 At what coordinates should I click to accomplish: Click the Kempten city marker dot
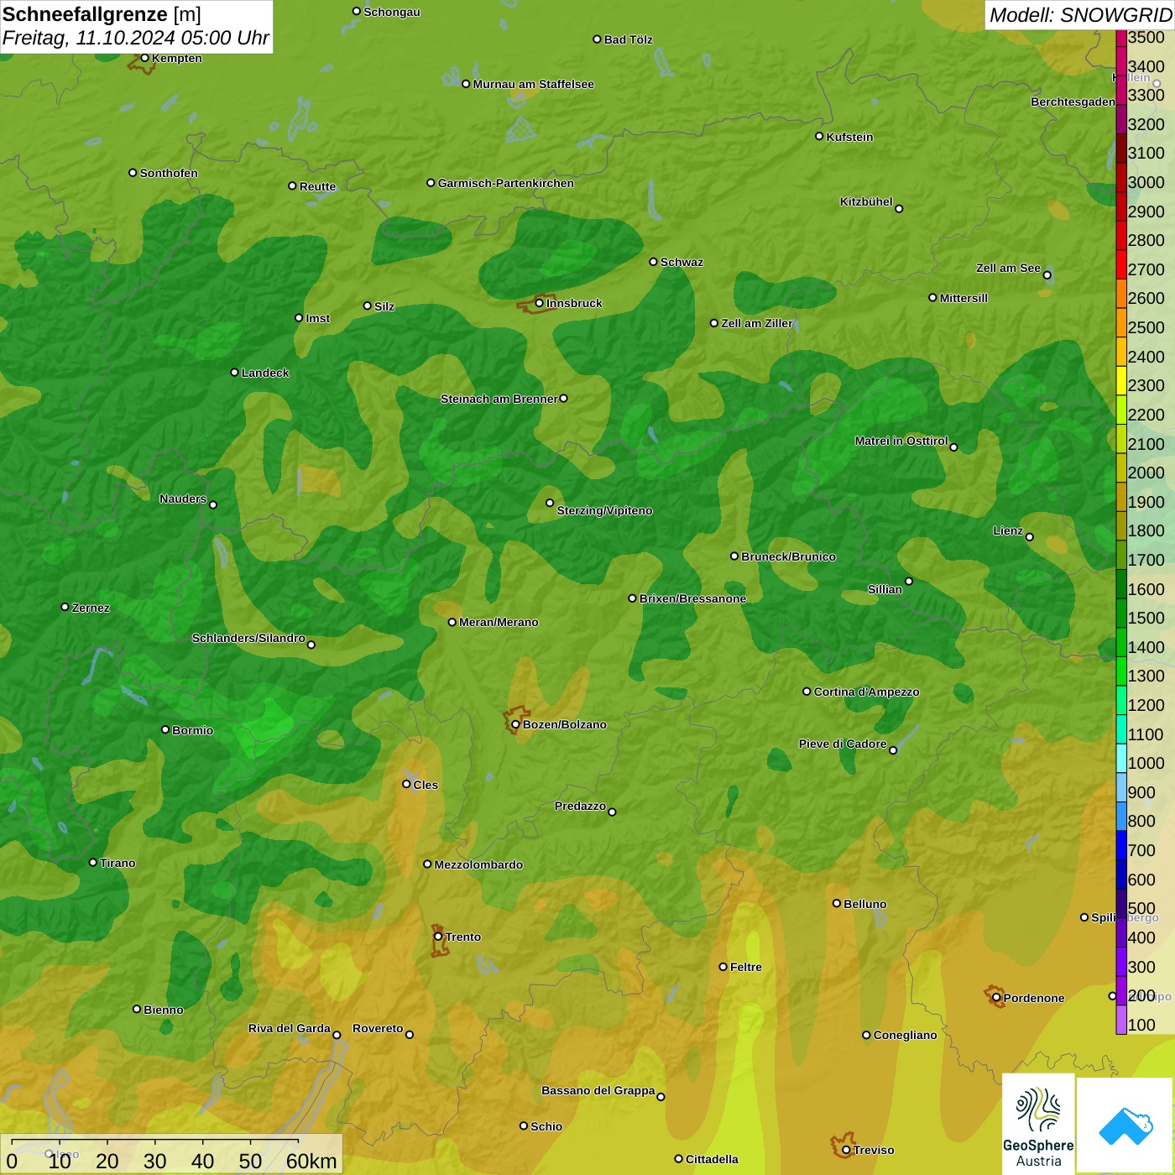pos(145,58)
